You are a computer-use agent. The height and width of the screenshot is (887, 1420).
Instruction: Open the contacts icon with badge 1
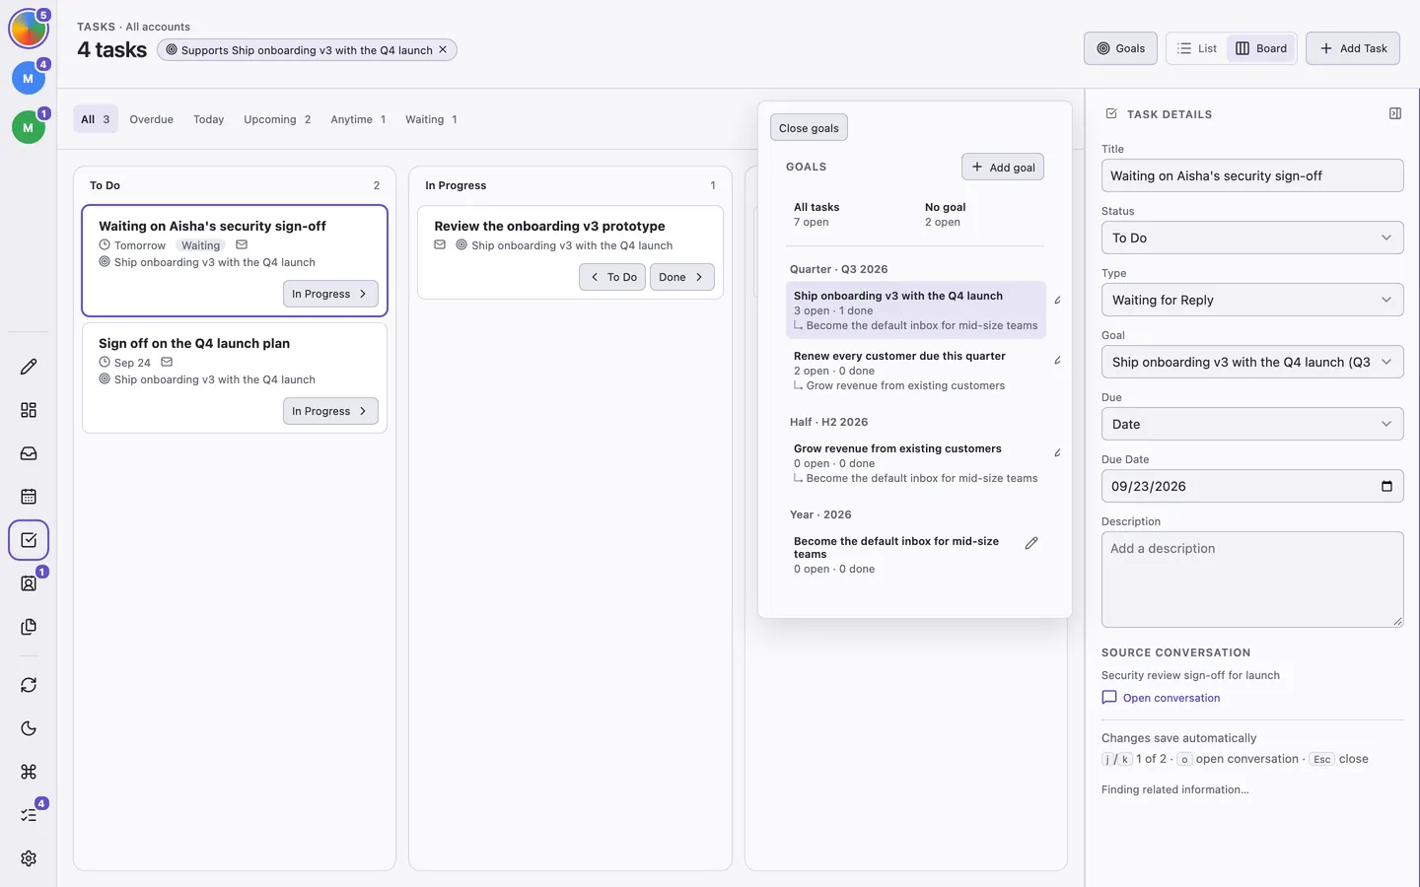(29, 583)
